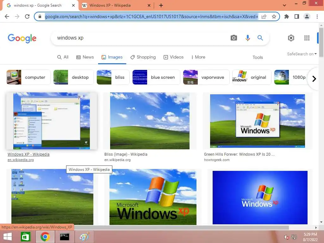This screenshot has width=324, height=243.
Task: View site info via lock icon
Action: pyautogui.click(x=40, y=16)
